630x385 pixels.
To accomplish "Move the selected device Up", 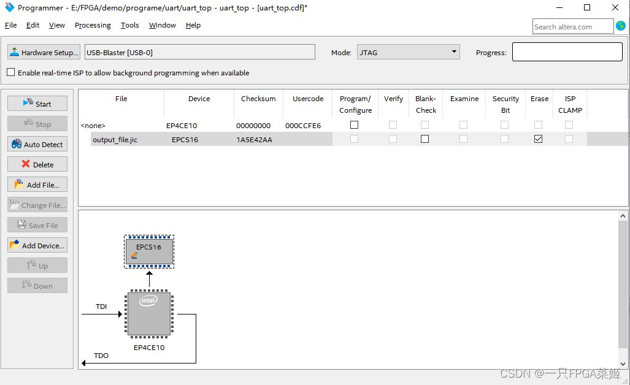I will pyautogui.click(x=37, y=265).
